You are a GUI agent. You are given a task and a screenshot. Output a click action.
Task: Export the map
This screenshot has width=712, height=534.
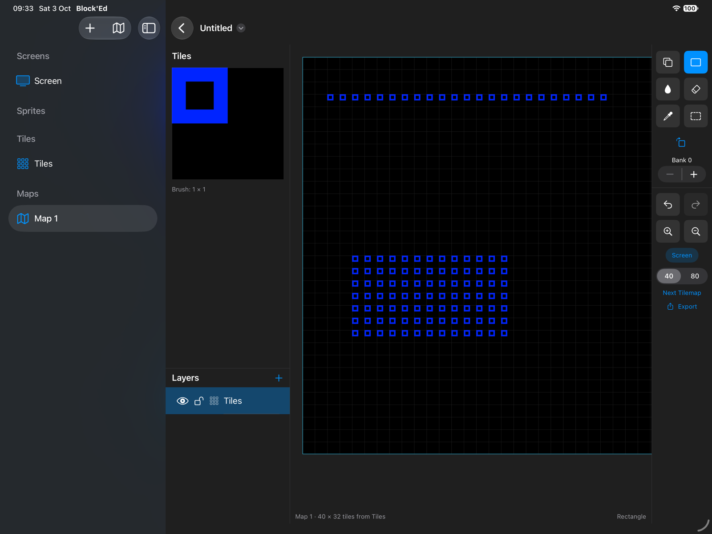coord(682,307)
